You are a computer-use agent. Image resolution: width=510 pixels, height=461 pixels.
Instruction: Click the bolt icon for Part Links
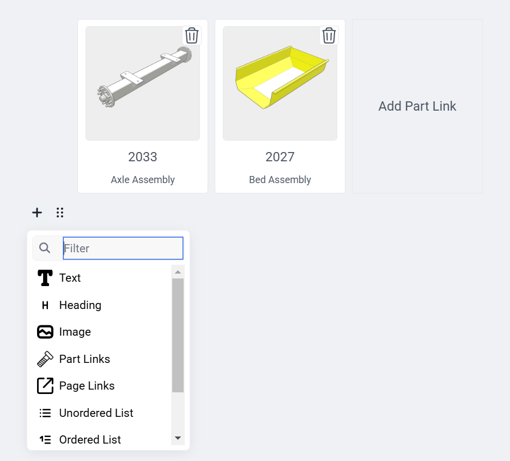pos(45,359)
